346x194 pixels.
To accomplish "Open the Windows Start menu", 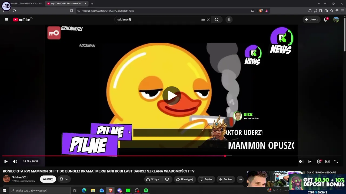I will 4,190.
